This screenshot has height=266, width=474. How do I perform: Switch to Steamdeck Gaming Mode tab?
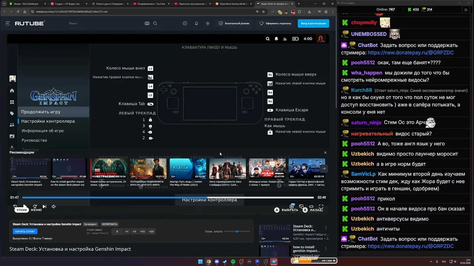click(x=233, y=4)
